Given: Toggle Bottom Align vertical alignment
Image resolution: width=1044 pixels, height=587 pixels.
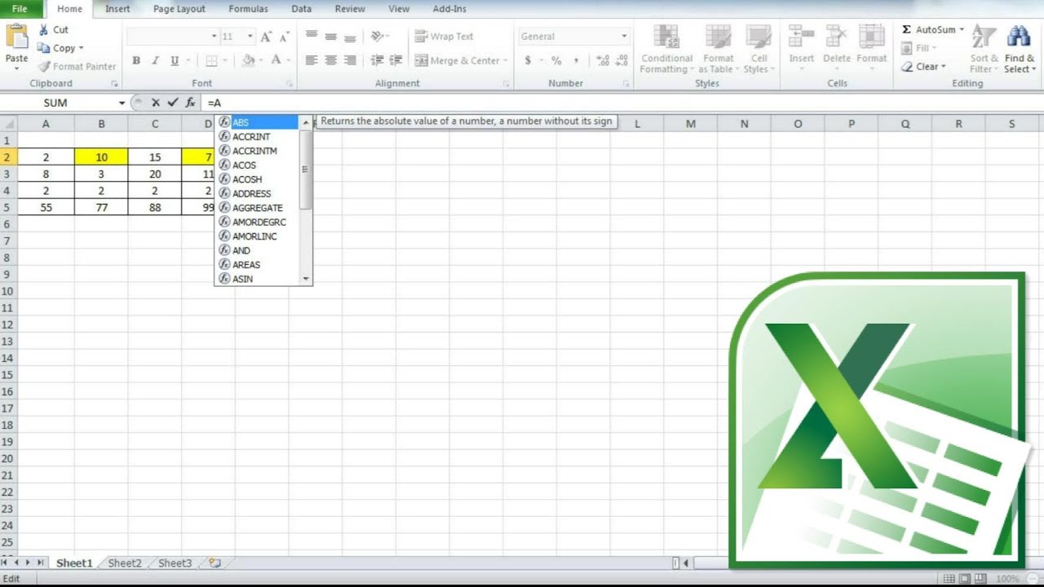Looking at the screenshot, I should coord(350,37).
